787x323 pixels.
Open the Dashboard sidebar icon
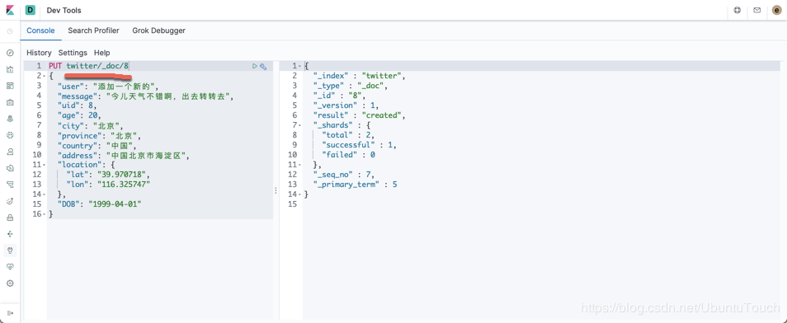click(x=10, y=86)
